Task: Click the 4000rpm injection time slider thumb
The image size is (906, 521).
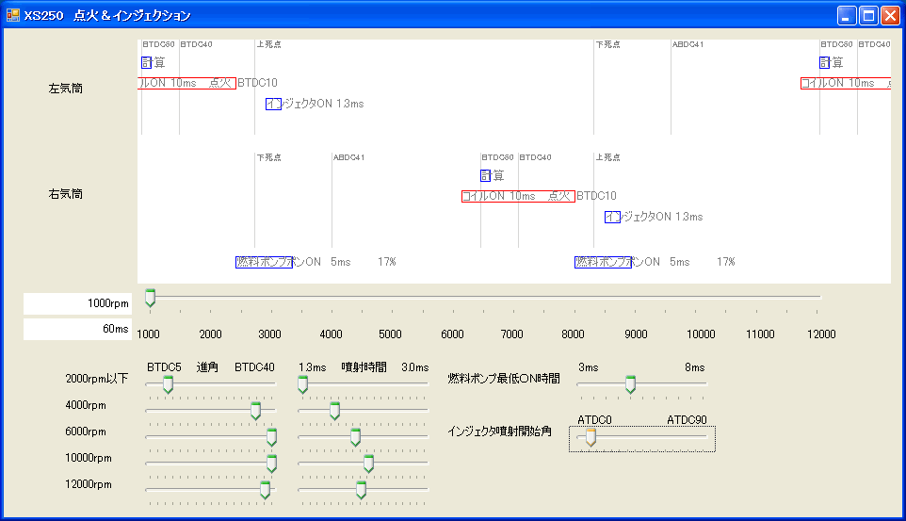Action: click(334, 411)
